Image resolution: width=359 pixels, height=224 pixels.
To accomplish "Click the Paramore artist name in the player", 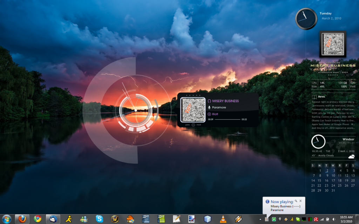I will click(219, 107).
